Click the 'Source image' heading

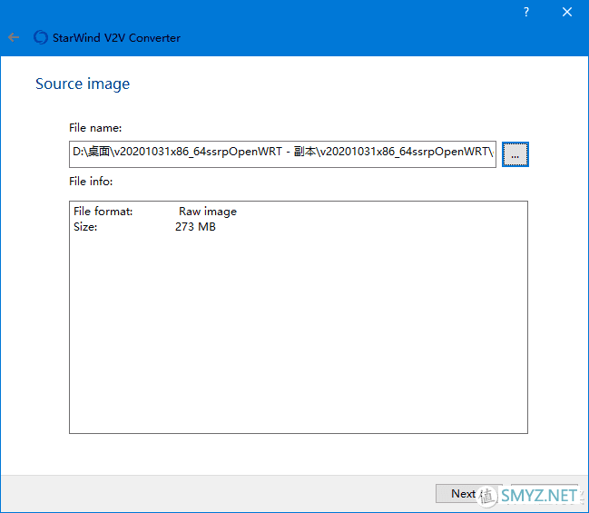coord(83,84)
